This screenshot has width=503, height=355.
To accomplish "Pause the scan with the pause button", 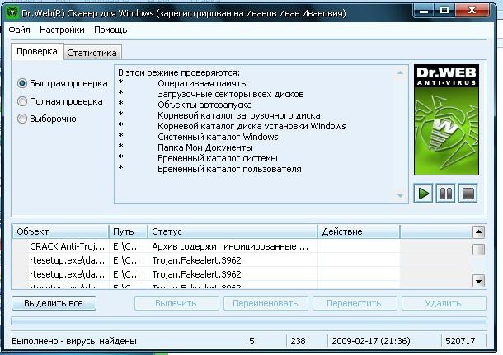I will [x=445, y=194].
